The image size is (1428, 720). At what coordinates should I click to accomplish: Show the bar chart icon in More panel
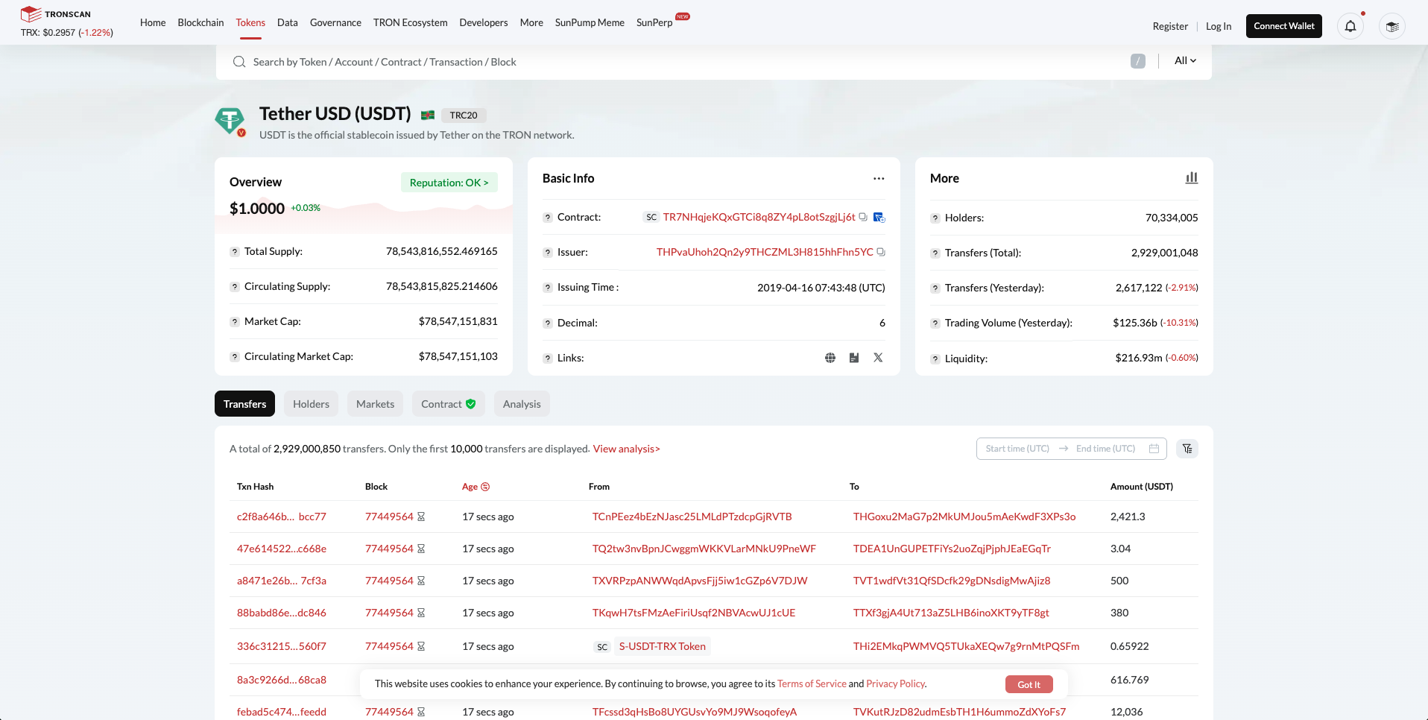click(1192, 177)
